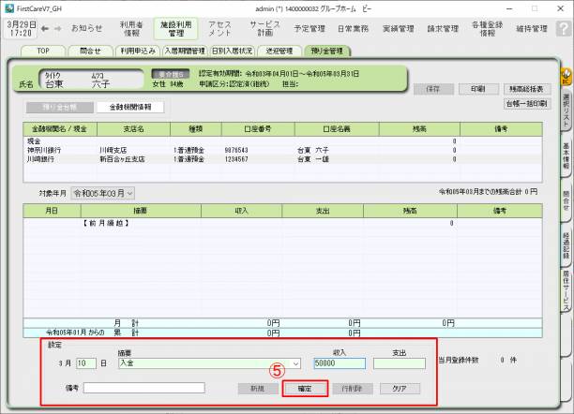
Task: Click the 残高総括表 button
Action: [x=525, y=88]
